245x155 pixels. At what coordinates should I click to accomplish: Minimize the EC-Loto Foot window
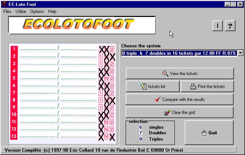point(227,4)
